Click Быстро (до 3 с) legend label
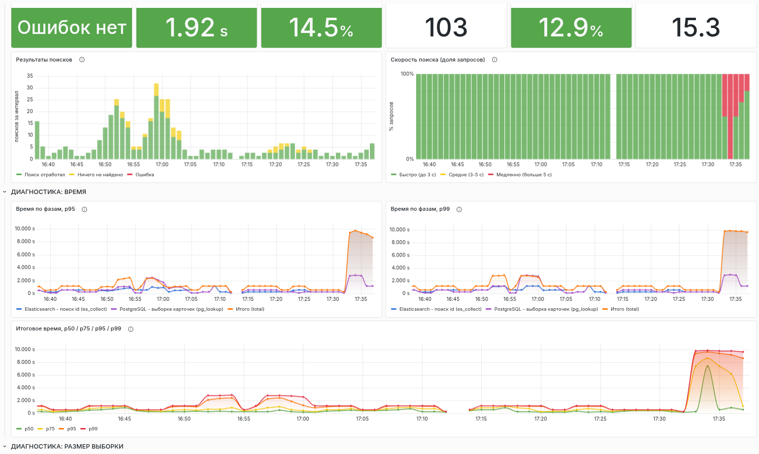This screenshot has width=759, height=454. point(418,174)
